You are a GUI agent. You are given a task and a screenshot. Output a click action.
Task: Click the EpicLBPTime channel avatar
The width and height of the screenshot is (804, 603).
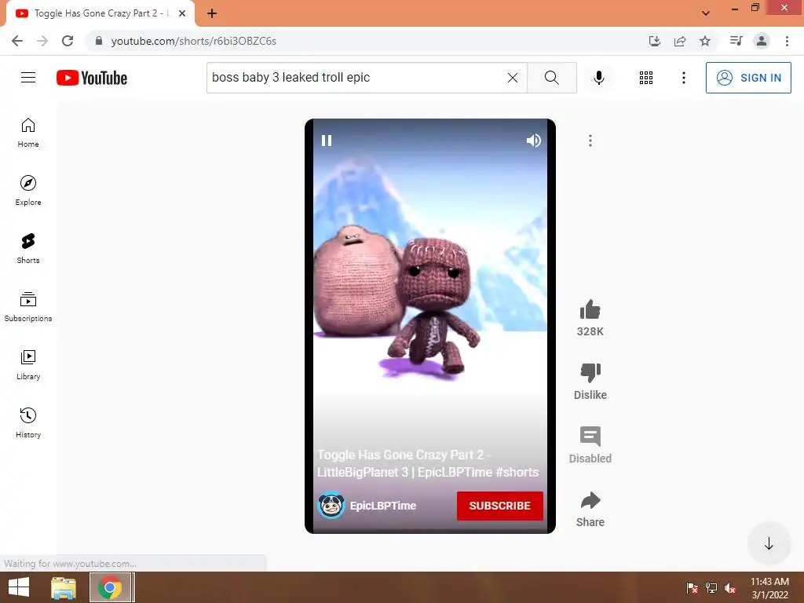coord(331,506)
